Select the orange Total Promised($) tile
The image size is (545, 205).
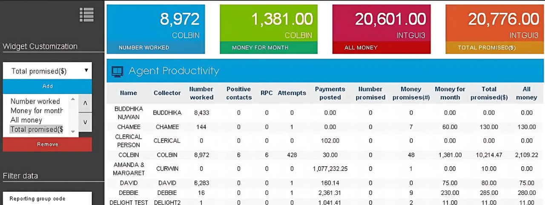(x=495, y=29)
